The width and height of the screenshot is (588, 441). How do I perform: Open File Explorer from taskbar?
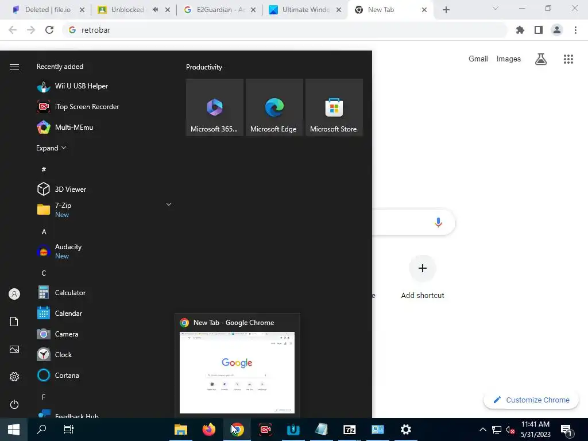(181, 430)
